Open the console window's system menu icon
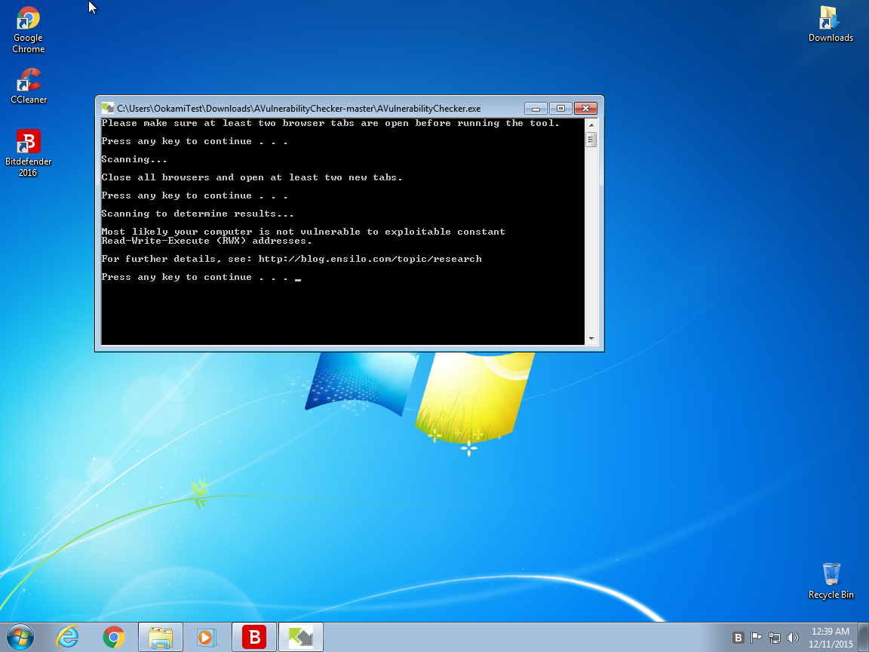Viewport: 869px width, 652px height. pyautogui.click(x=108, y=108)
